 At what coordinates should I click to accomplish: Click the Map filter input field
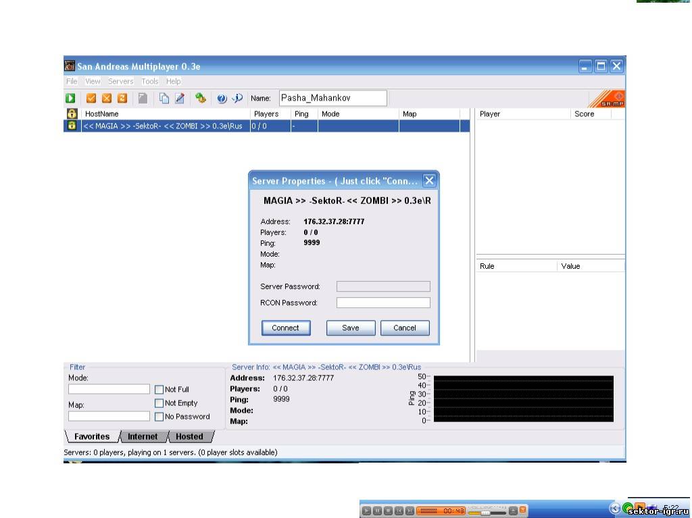109,416
